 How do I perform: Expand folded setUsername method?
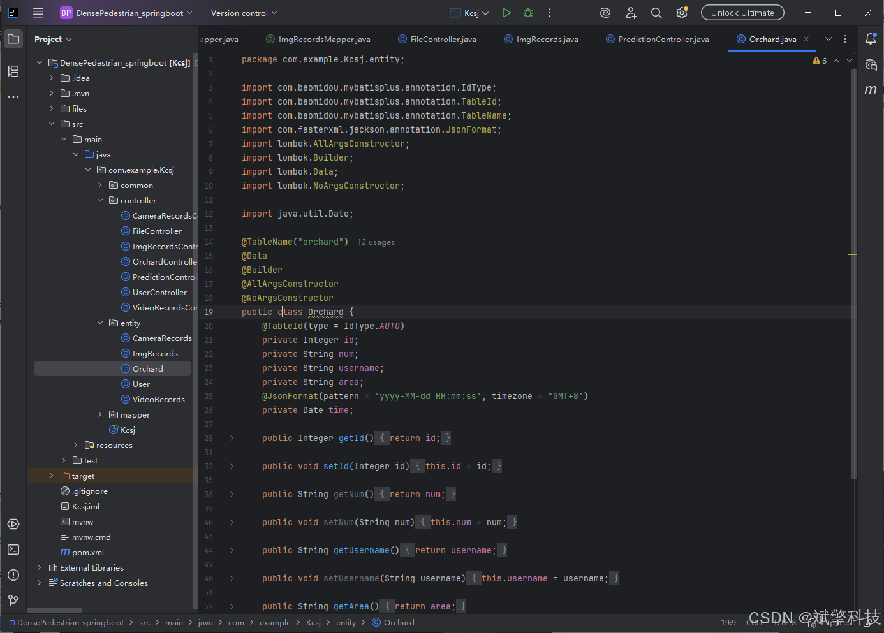tap(232, 578)
